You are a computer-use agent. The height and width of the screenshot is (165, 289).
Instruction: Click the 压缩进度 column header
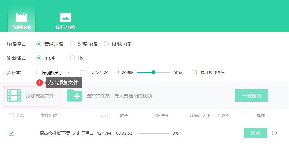click(x=160, y=116)
